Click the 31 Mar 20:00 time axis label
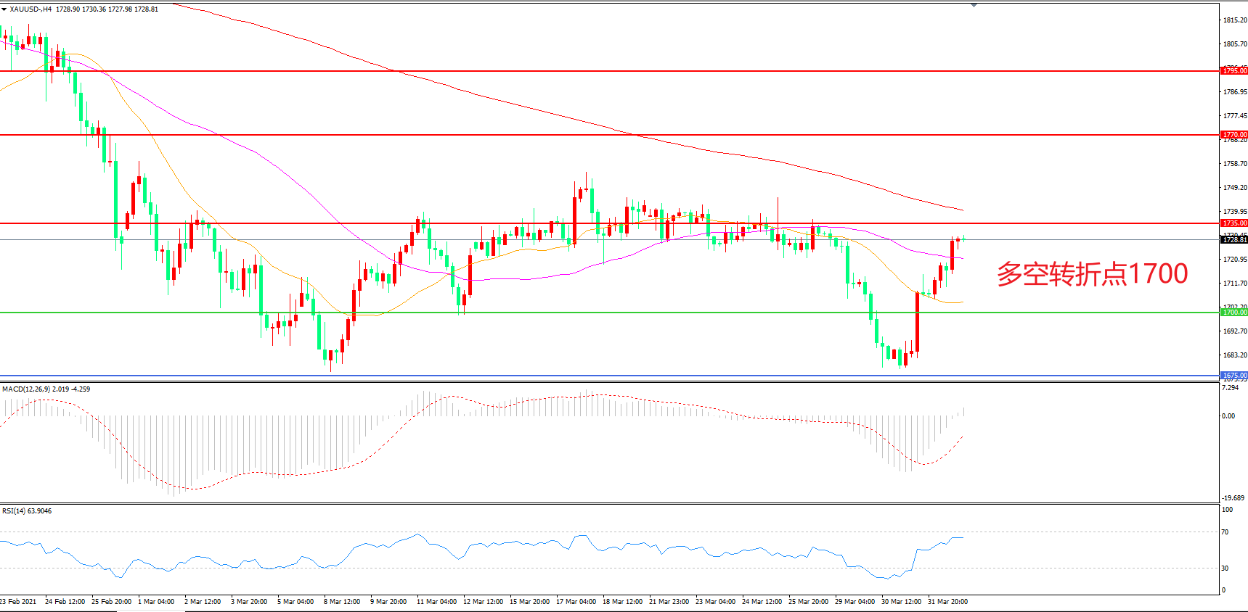 tap(947, 602)
